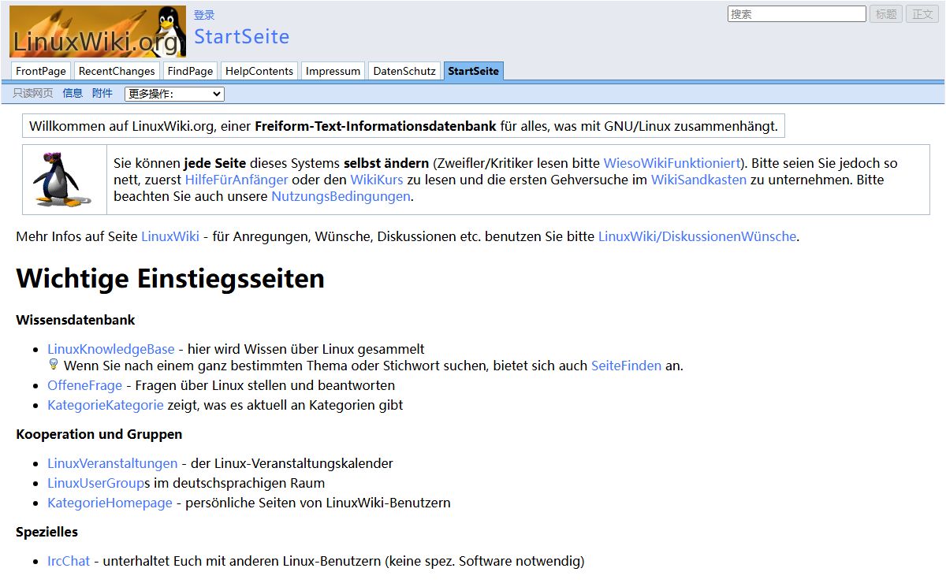Image resolution: width=946 pixels, height=583 pixels.
Task: Open the HelpContents tab
Action: pos(259,71)
